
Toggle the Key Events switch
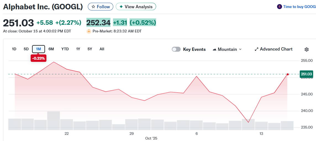click(x=176, y=49)
